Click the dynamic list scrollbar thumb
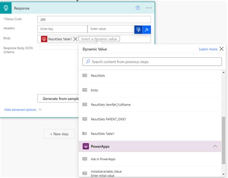Viewport: 228px width, 178px height. click(x=224, y=140)
